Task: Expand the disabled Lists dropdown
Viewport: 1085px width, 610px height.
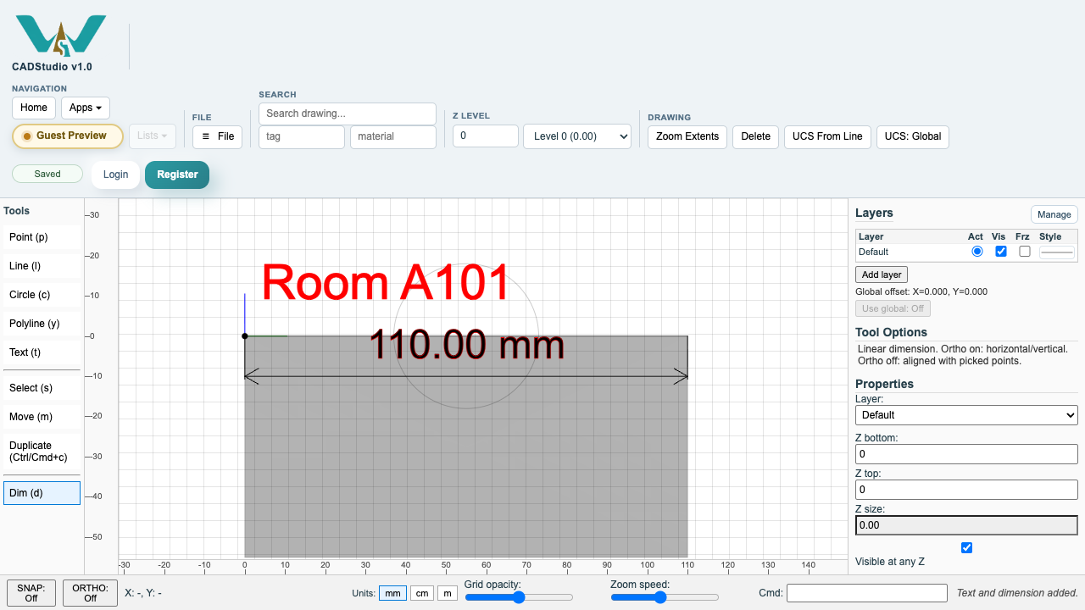Action: point(153,136)
